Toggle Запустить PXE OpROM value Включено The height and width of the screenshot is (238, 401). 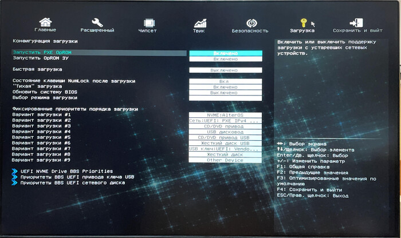coord(225,53)
